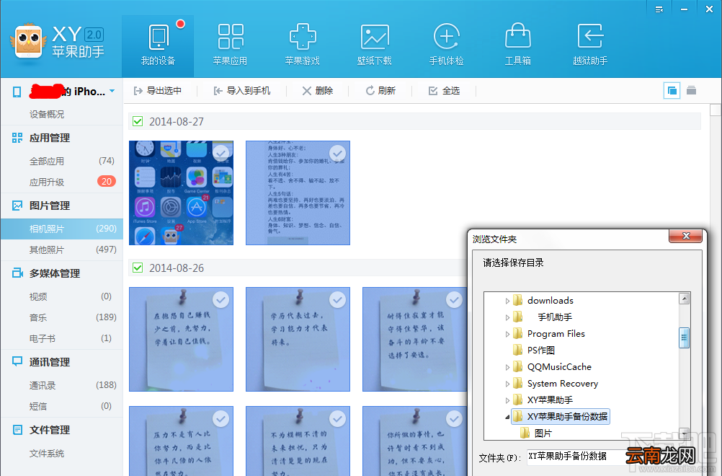Open the 我的设备 tab
The height and width of the screenshot is (476, 722).
pos(158,46)
